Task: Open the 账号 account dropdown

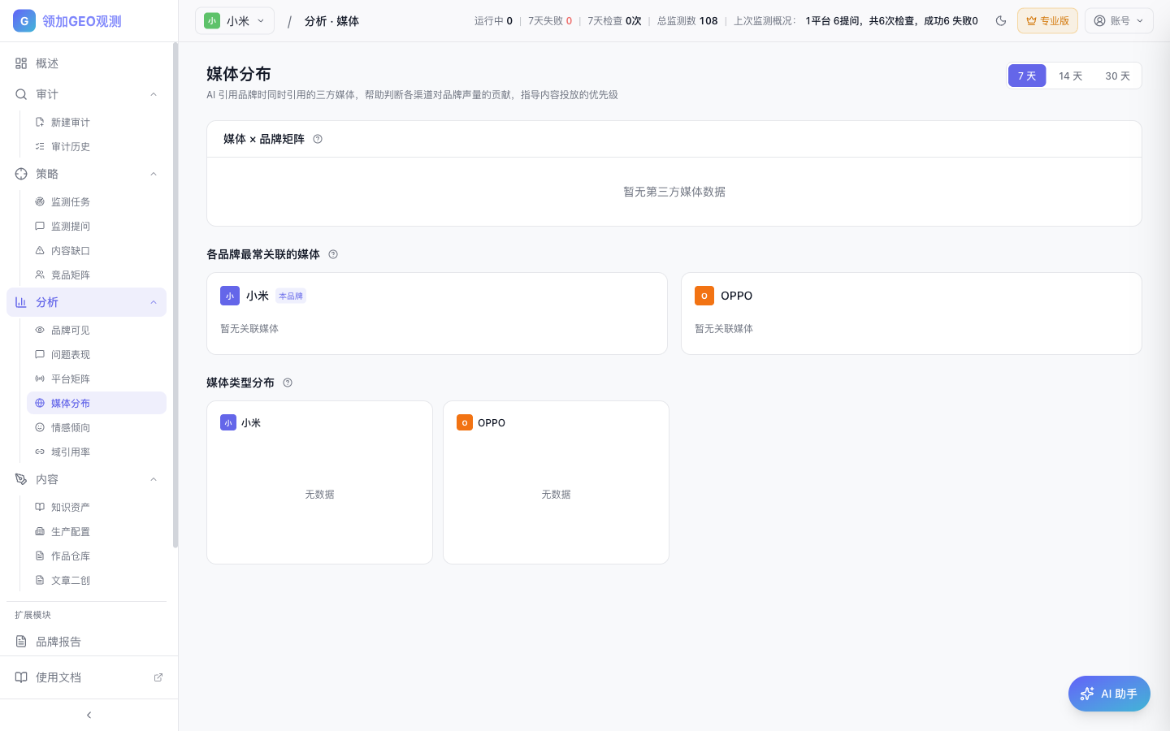Action: point(1119,21)
